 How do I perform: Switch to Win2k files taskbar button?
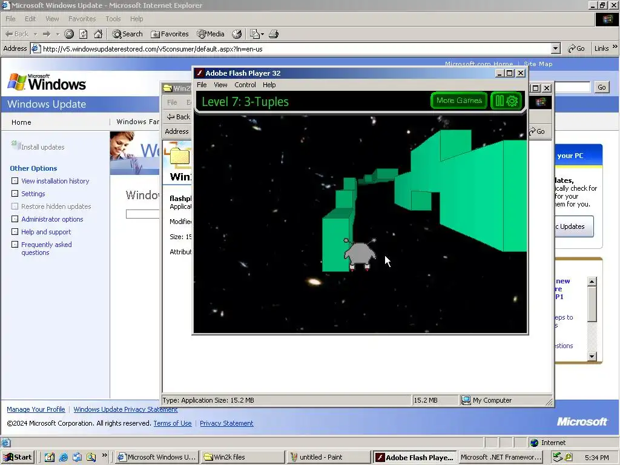(242, 457)
